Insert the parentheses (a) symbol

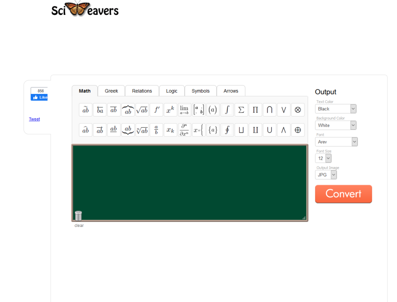pyautogui.click(x=213, y=110)
